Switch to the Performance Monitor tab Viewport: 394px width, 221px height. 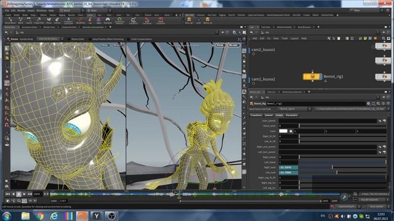[x=291, y=91]
